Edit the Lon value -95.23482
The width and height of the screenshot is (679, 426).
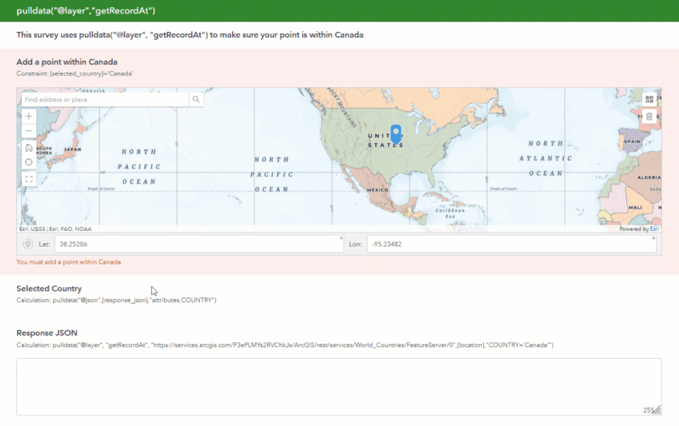(x=512, y=244)
